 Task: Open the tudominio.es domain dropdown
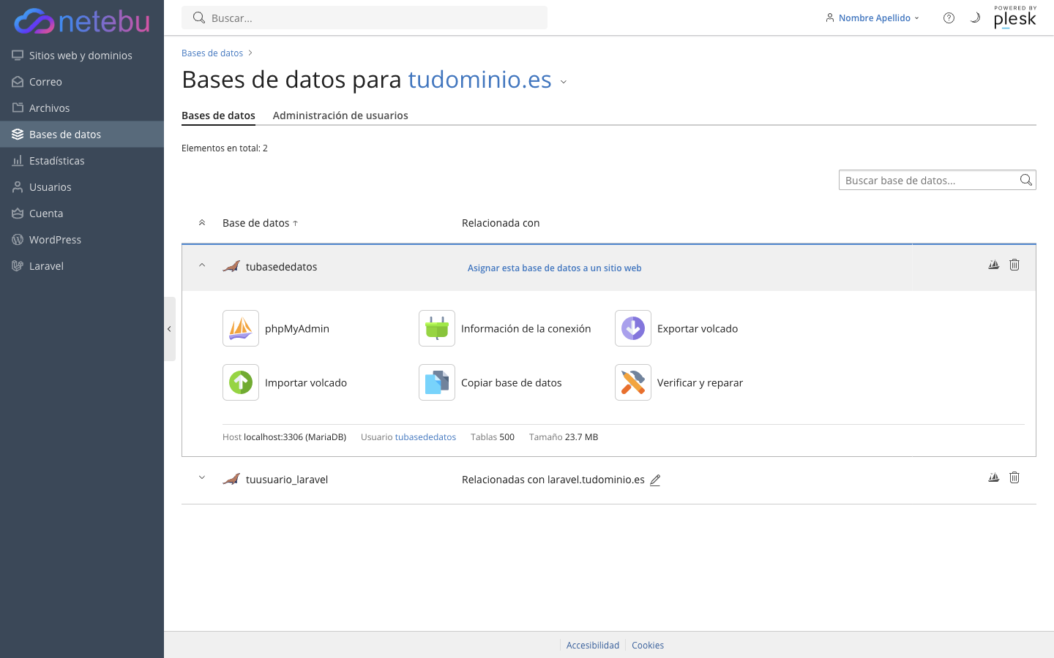click(564, 82)
